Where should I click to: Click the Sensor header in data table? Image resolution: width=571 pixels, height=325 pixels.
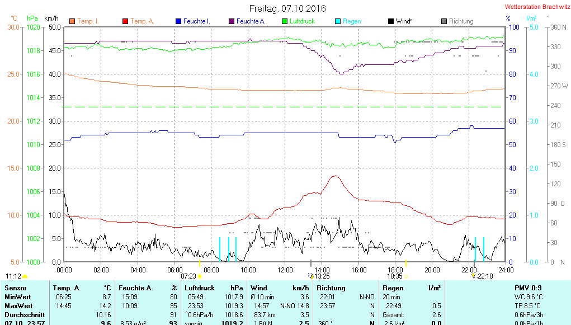(x=15, y=288)
